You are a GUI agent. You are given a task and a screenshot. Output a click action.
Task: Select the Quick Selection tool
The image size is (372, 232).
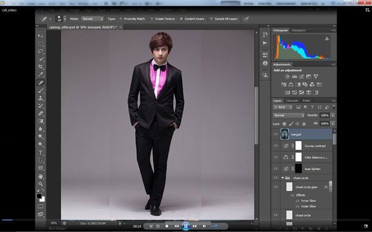pyautogui.click(x=41, y=59)
